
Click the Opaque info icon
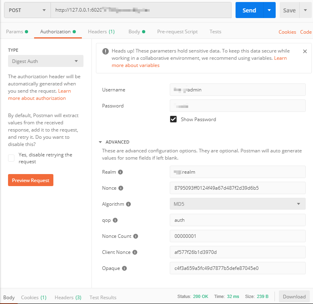point(124,268)
